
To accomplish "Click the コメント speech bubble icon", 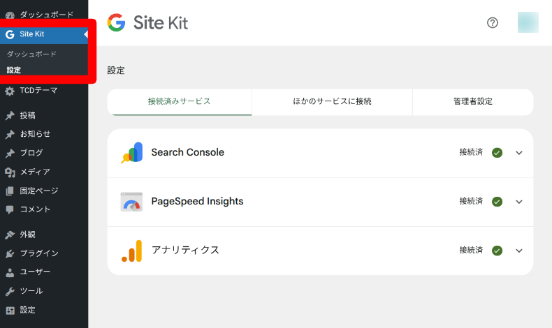I will (x=10, y=210).
